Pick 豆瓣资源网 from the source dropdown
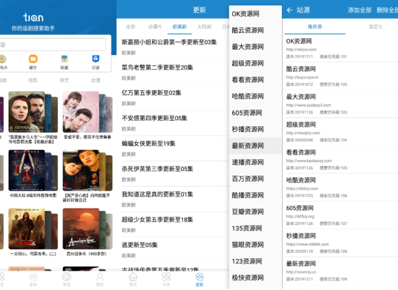 (x=246, y=212)
